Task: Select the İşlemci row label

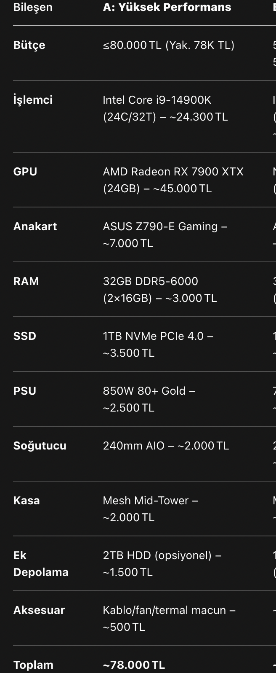Action: (x=33, y=100)
